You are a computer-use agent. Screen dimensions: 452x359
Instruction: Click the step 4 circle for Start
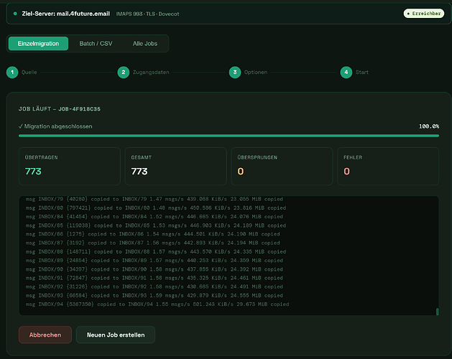[346, 72]
